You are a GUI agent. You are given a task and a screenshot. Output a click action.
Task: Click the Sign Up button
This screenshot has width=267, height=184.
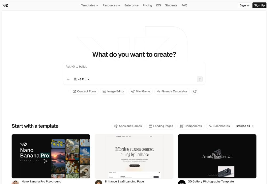click(x=259, y=5)
